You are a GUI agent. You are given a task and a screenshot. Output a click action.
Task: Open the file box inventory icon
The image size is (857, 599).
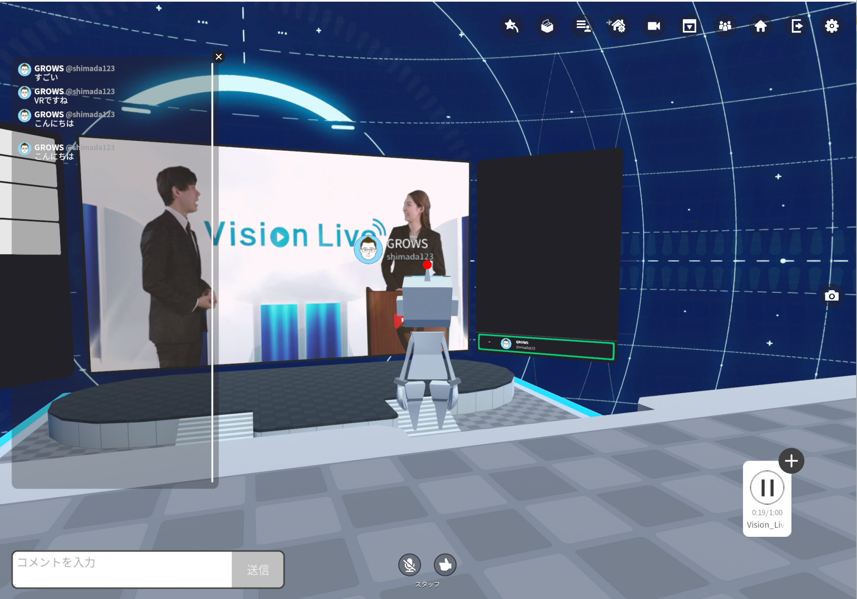pos(547,26)
